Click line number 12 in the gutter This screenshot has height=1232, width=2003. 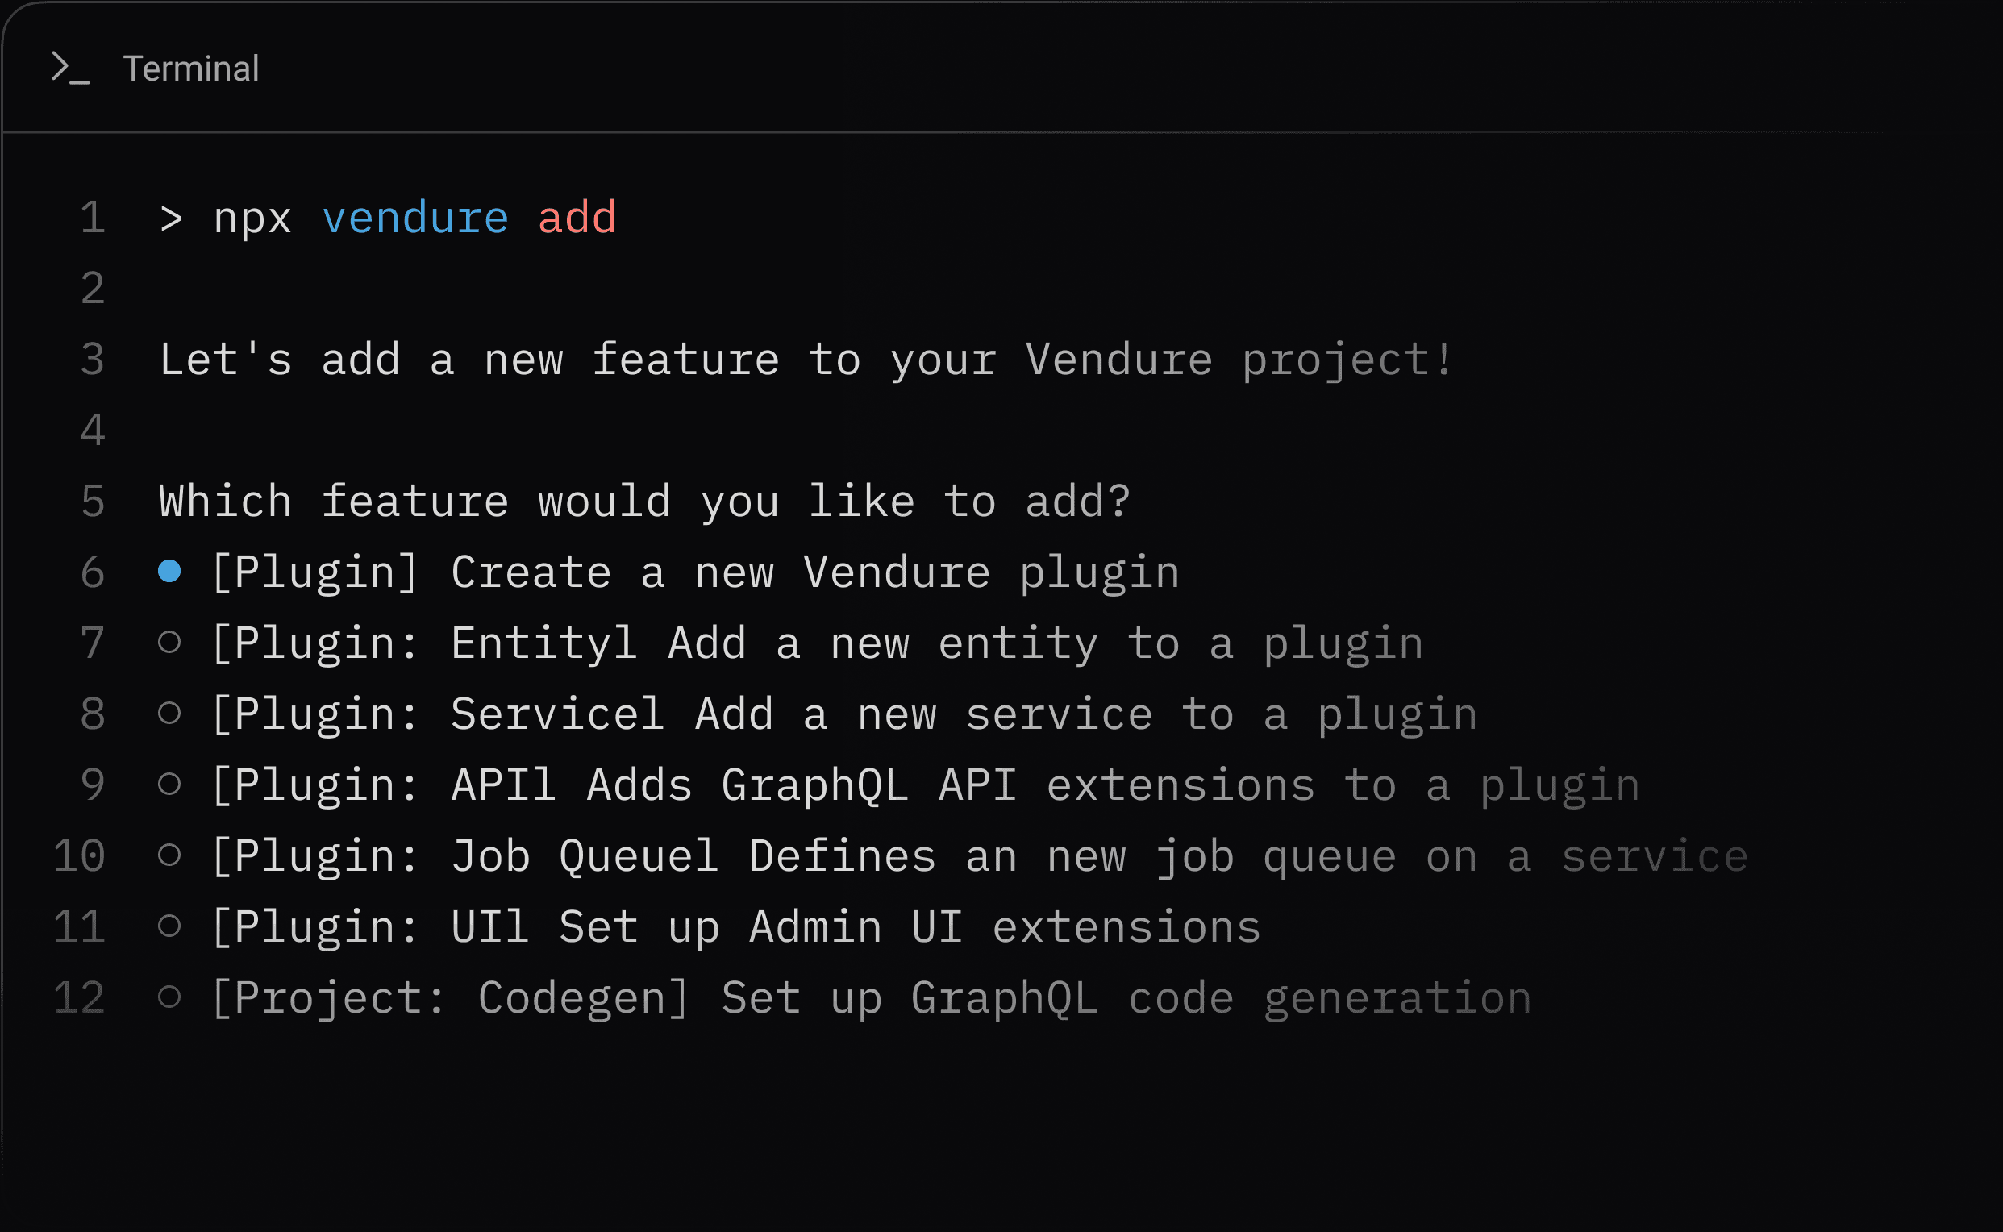[79, 997]
